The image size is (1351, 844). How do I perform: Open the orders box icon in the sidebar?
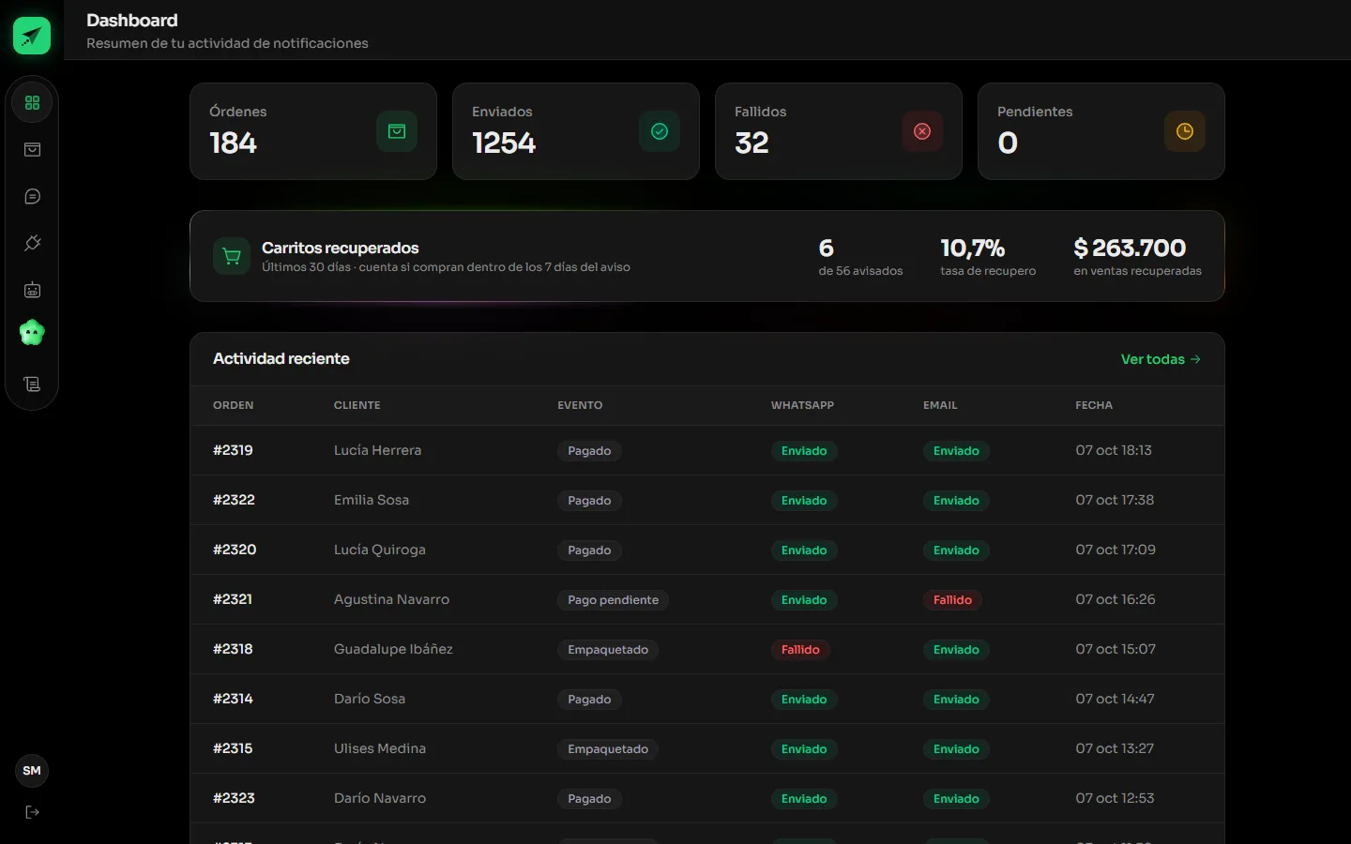32,149
